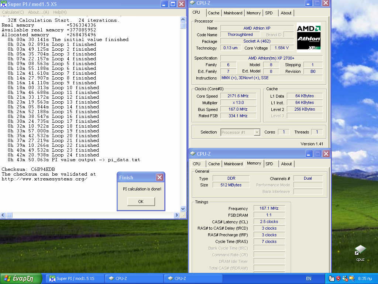The image size is (378, 284).
Task: Click the memory Size 512 MBytes field
Action: pyautogui.click(x=231, y=185)
